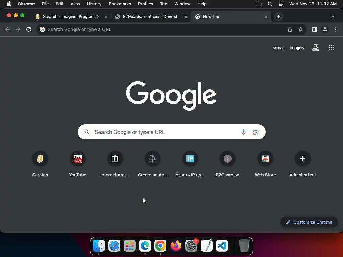This screenshot has width=343, height=257.
Task: Bookmark this tab with star icon
Action: (301, 29)
